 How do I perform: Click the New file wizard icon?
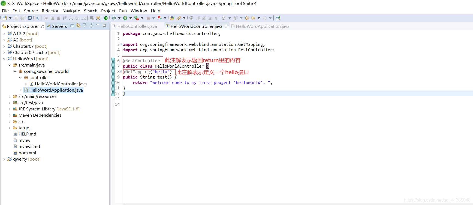tap(5, 18)
